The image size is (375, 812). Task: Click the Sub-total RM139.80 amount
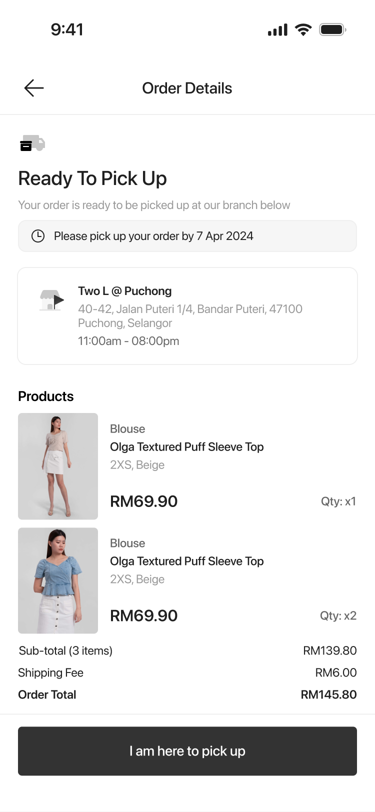point(329,650)
